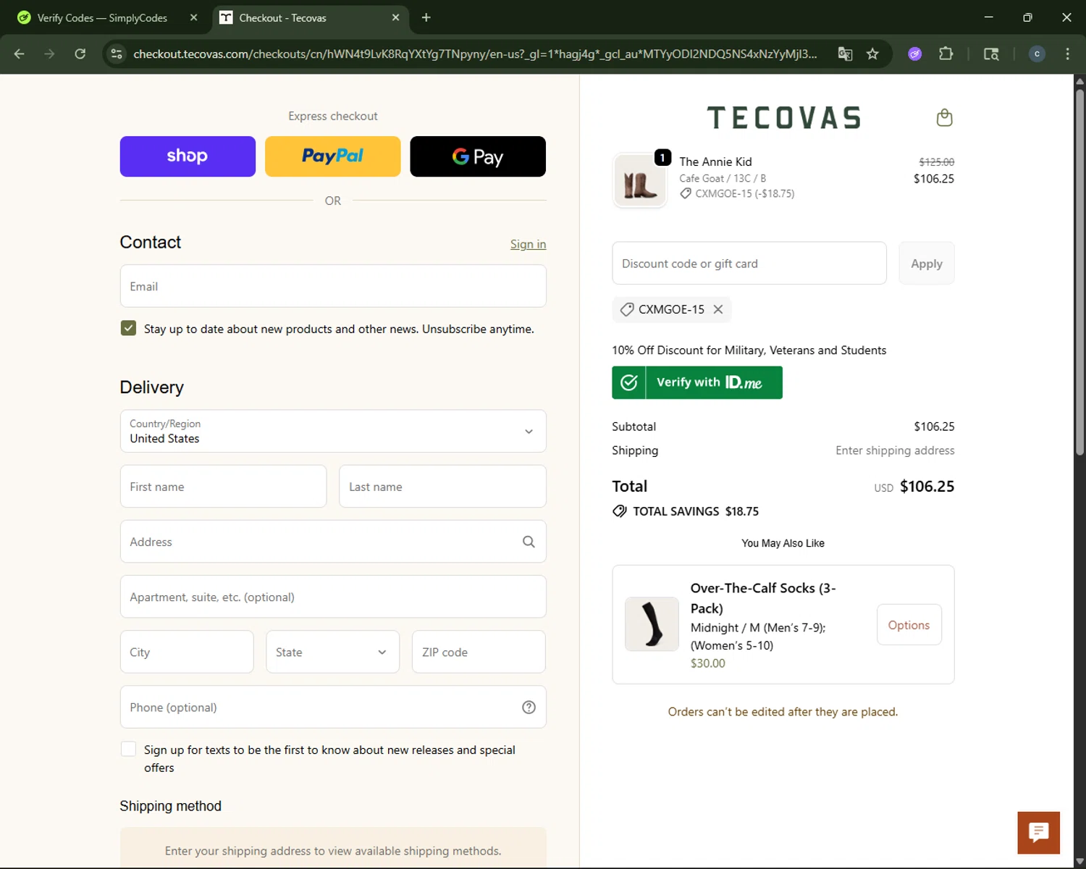Uncheck the stay up to date newsletter checkbox

[x=128, y=328]
